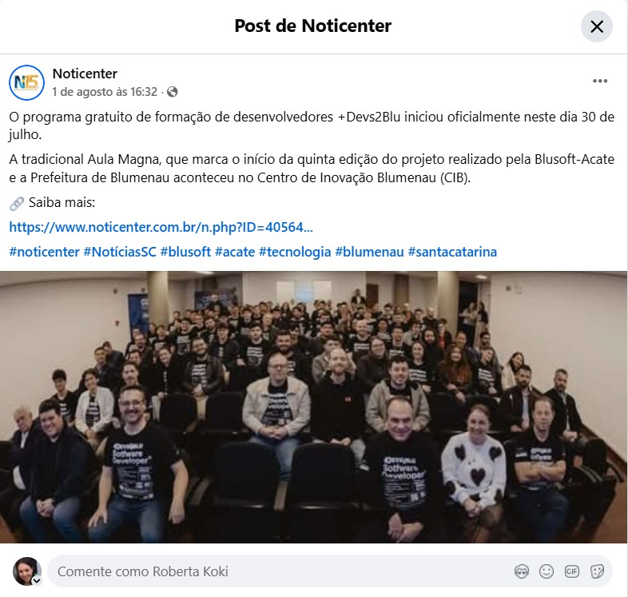Screen dimensions: 628x597
Task: Switch commenter via Roberta Koki avatar arrow
Action: [38, 580]
